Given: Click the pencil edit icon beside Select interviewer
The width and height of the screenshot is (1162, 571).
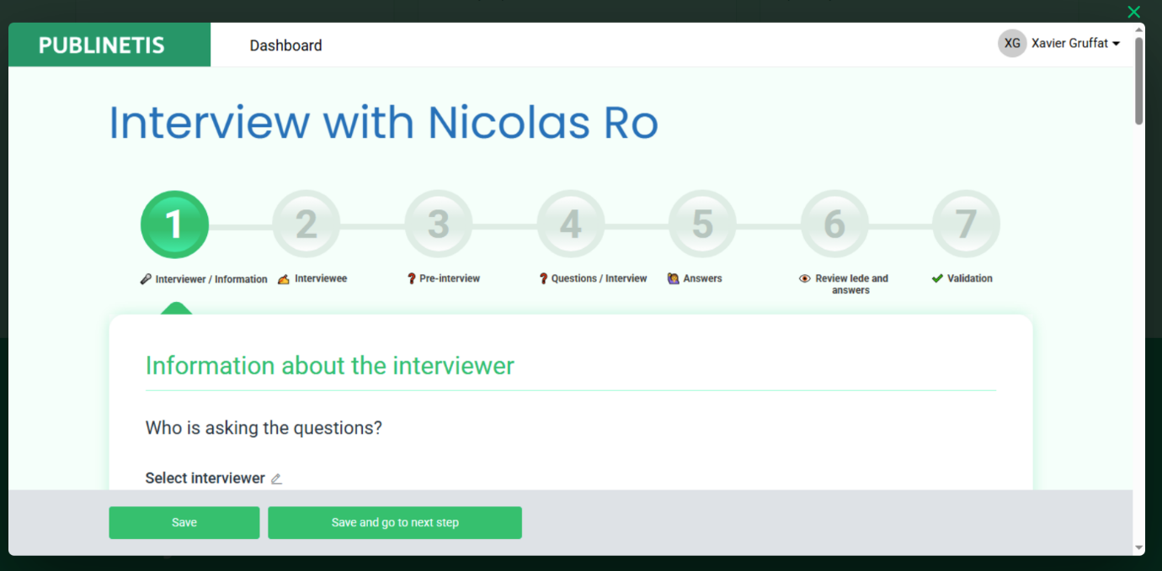Looking at the screenshot, I should tap(276, 478).
